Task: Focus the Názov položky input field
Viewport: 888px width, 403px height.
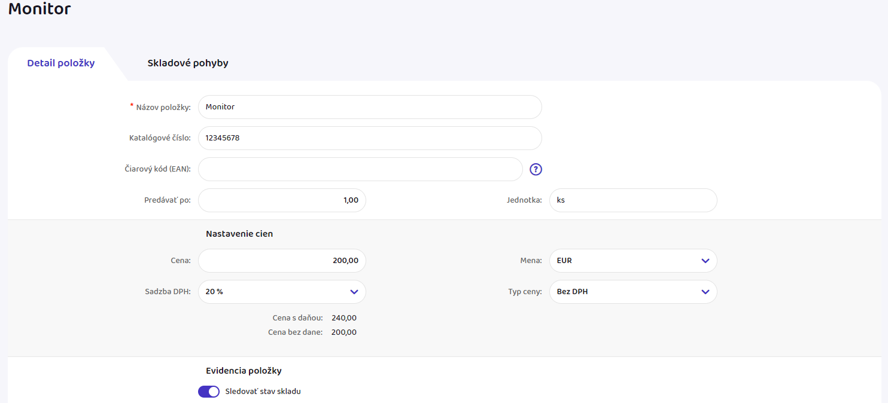Action: pyautogui.click(x=369, y=107)
